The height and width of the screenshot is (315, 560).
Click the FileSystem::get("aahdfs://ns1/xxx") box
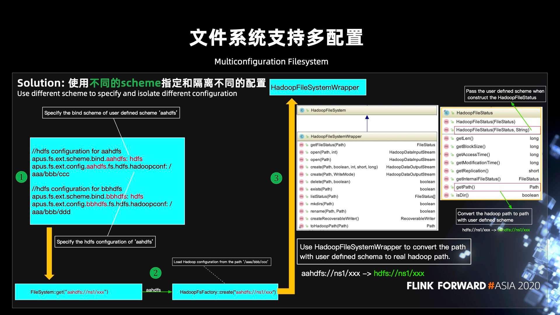[78, 292]
